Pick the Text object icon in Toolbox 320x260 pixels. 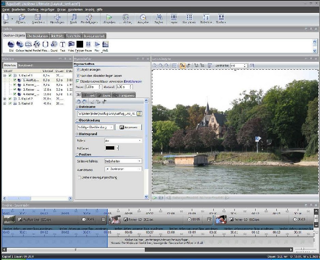pos(63,44)
